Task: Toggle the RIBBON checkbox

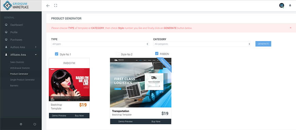Action: click(157, 53)
